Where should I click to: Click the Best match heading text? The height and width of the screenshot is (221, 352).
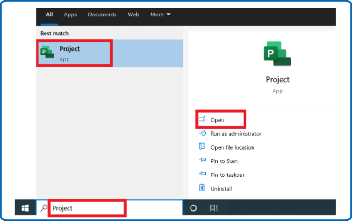(54, 33)
